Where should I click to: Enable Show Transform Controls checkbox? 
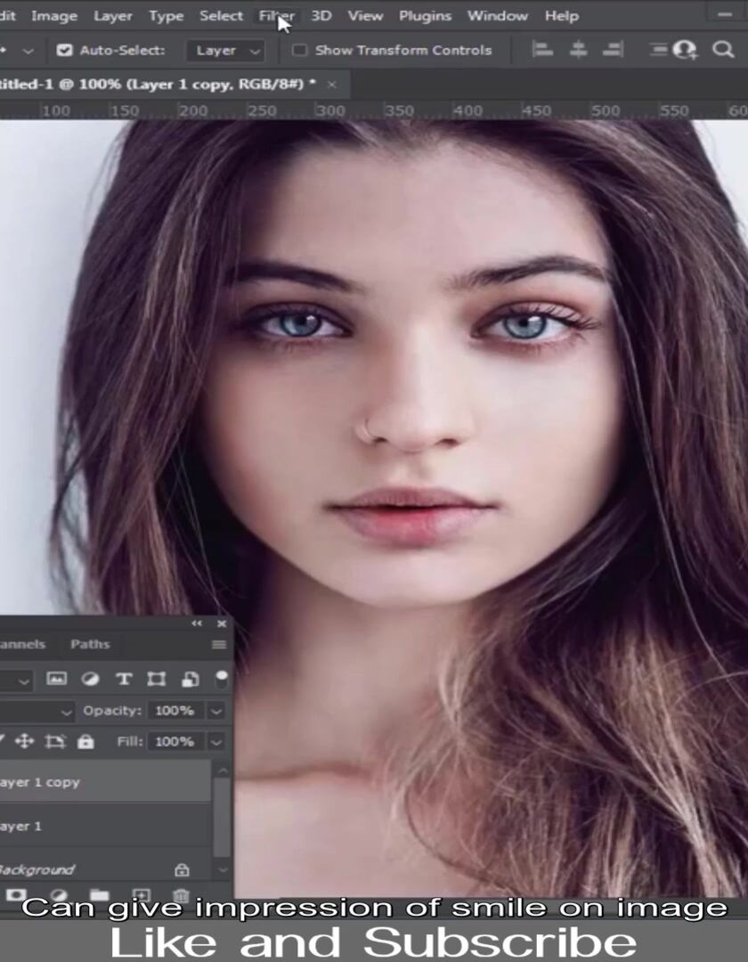tap(299, 50)
